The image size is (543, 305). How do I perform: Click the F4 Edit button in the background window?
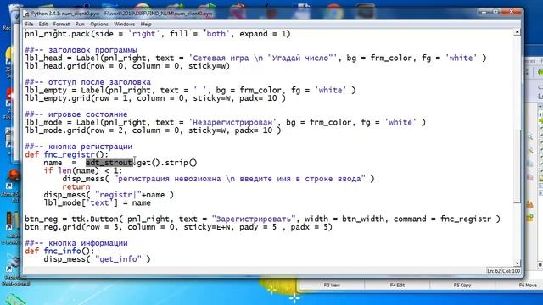(x=397, y=286)
